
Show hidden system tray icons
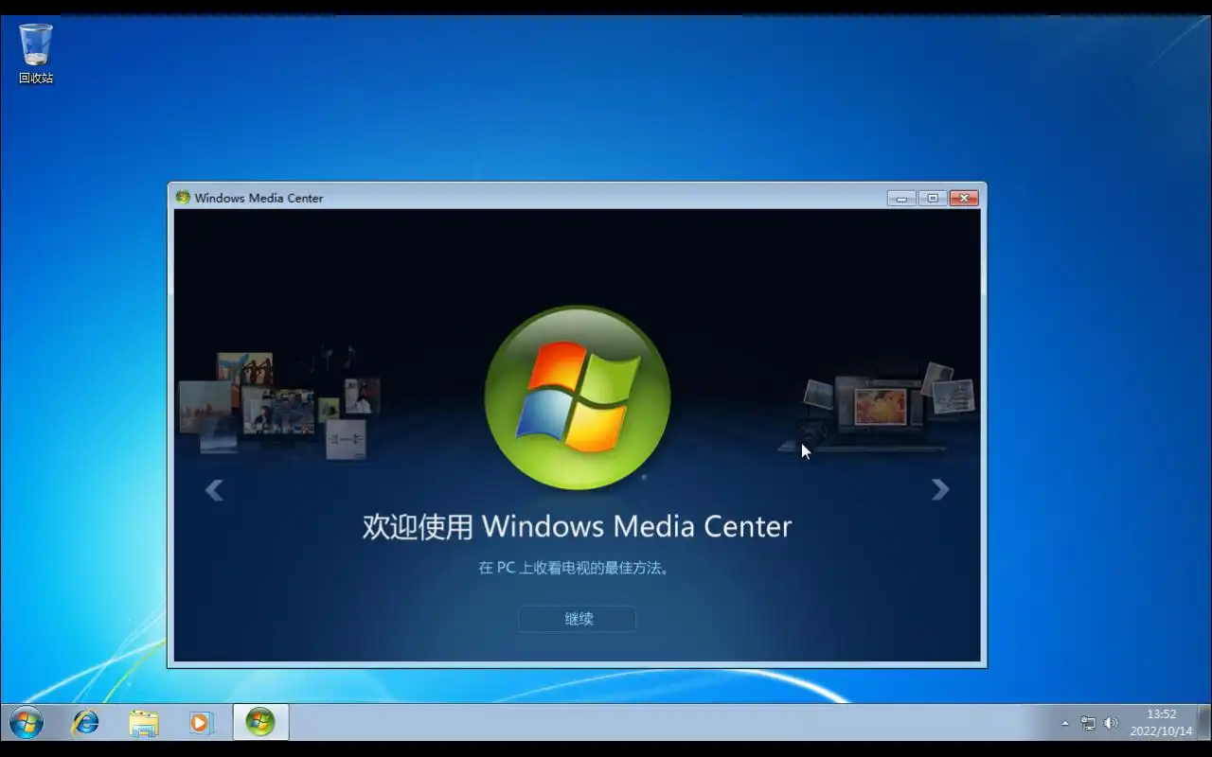pyautogui.click(x=1064, y=724)
